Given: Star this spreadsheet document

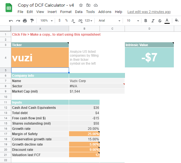Looking at the screenshot, I should pos(81,5).
